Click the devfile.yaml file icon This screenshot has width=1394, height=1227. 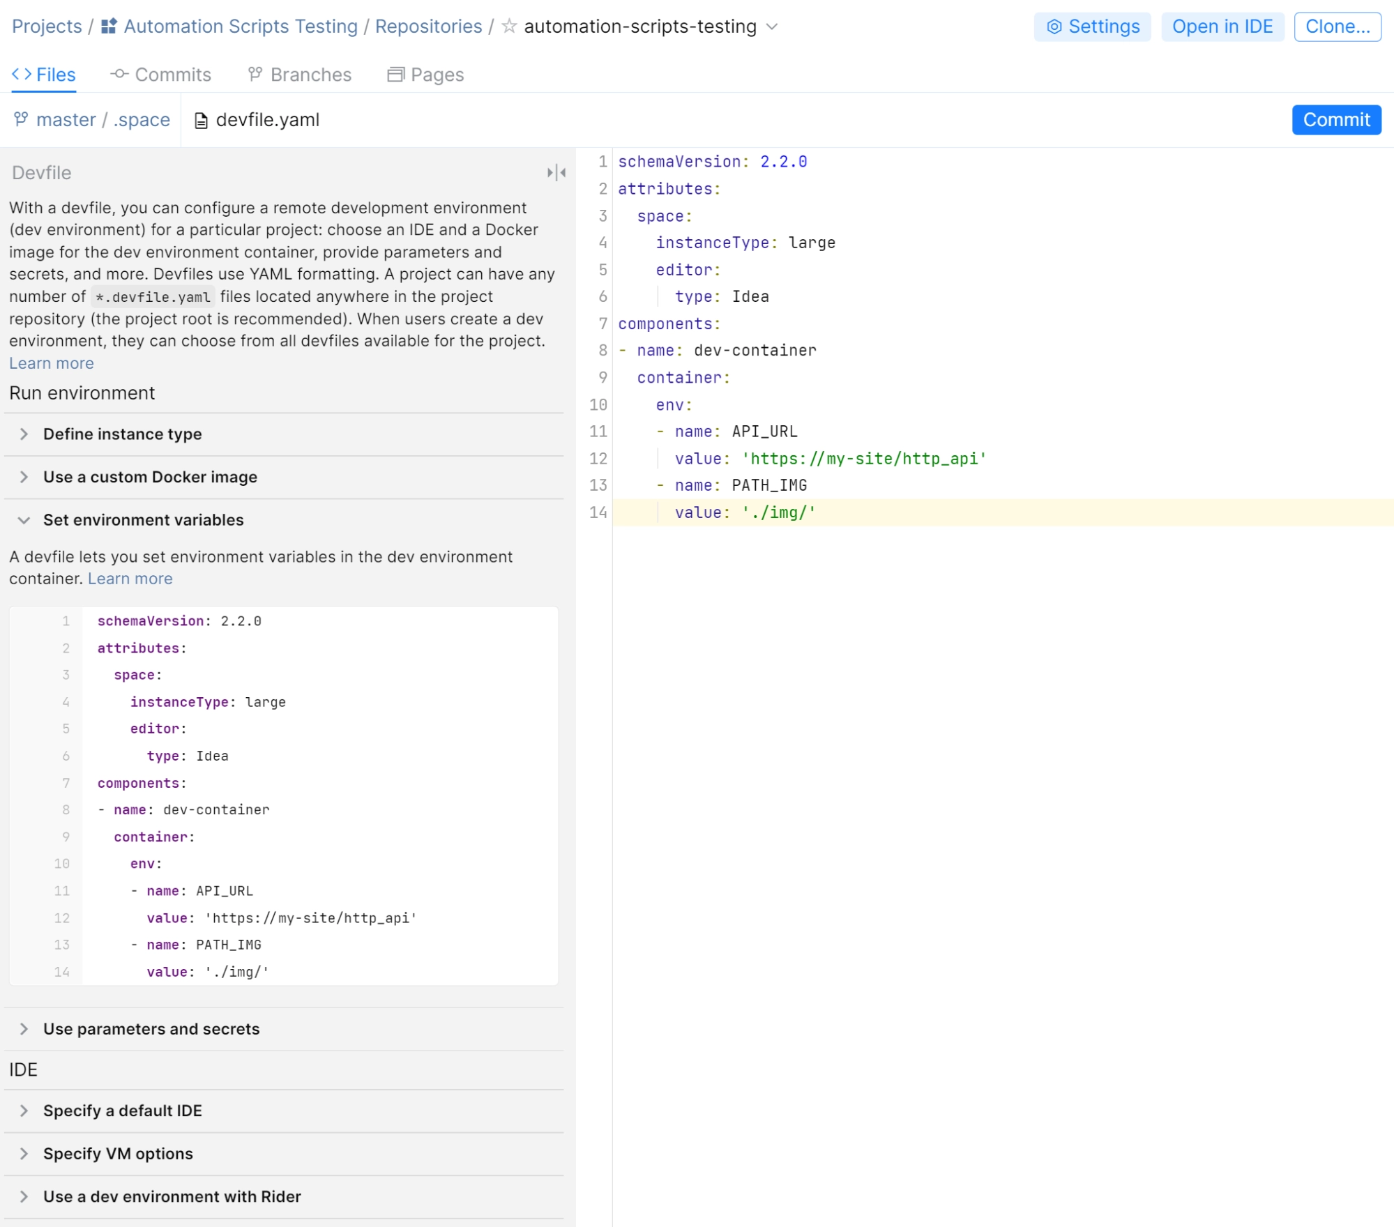click(201, 121)
